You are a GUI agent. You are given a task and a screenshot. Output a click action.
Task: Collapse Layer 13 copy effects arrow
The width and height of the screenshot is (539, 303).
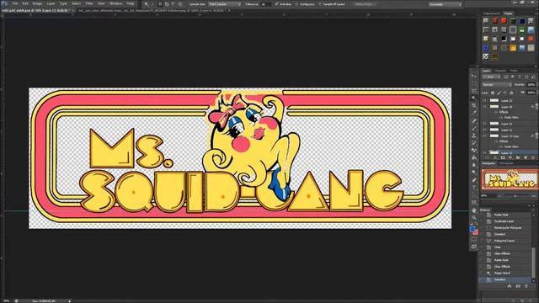click(536, 136)
